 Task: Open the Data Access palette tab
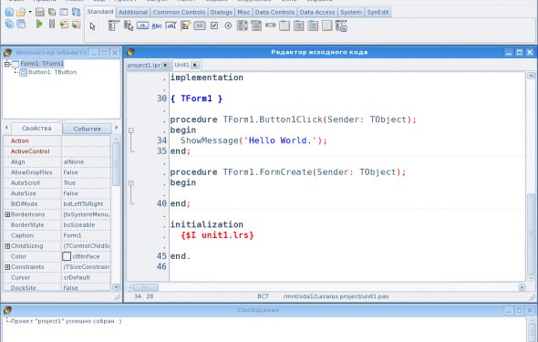pos(317,13)
